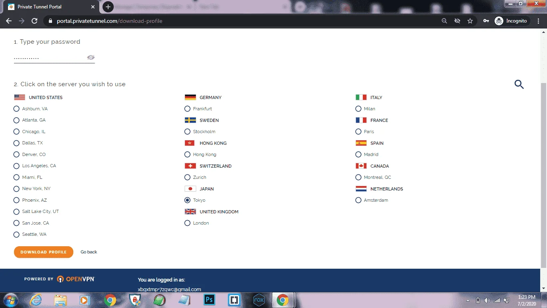Click the page vertical scrollbar

pos(543,174)
